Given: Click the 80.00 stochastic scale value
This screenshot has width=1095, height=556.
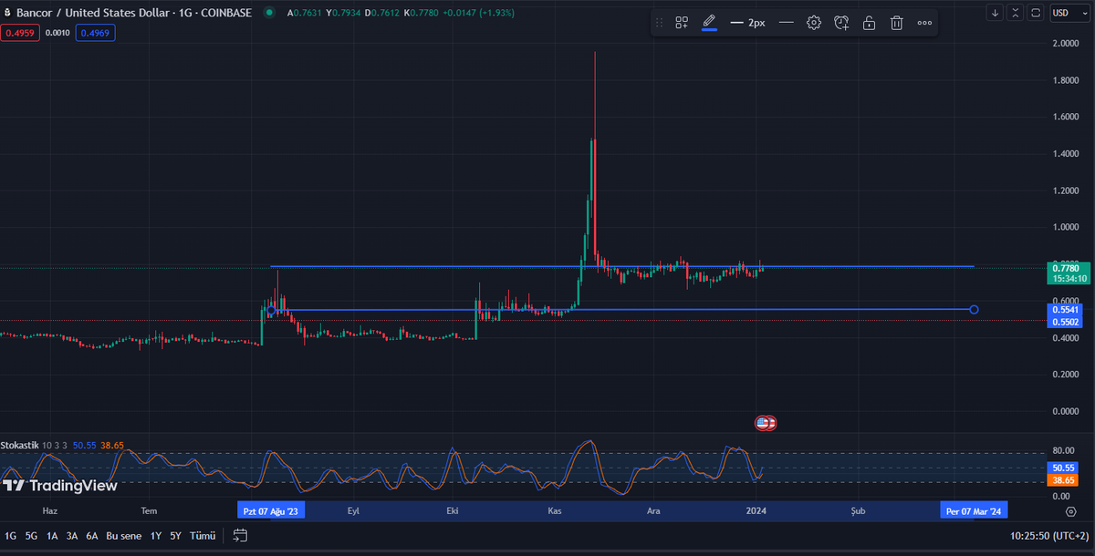Looking at the screenshot, I should pos(1062,450).
